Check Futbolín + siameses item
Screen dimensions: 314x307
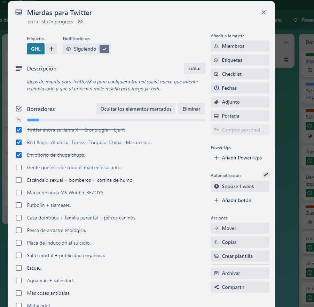[x=19, y=205]
